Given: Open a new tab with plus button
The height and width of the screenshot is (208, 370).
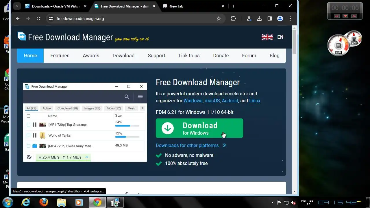Looking at the screenshot, I should click(233, 6).
